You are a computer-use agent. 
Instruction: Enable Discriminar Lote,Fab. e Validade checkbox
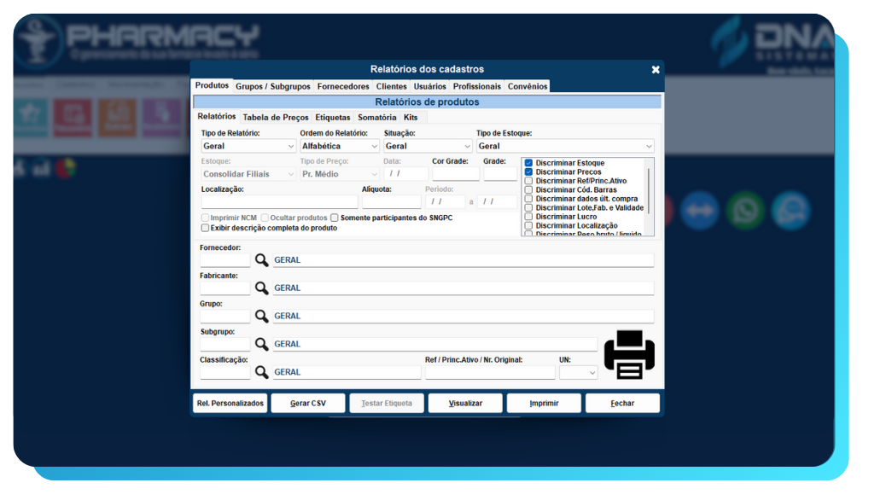528,207
